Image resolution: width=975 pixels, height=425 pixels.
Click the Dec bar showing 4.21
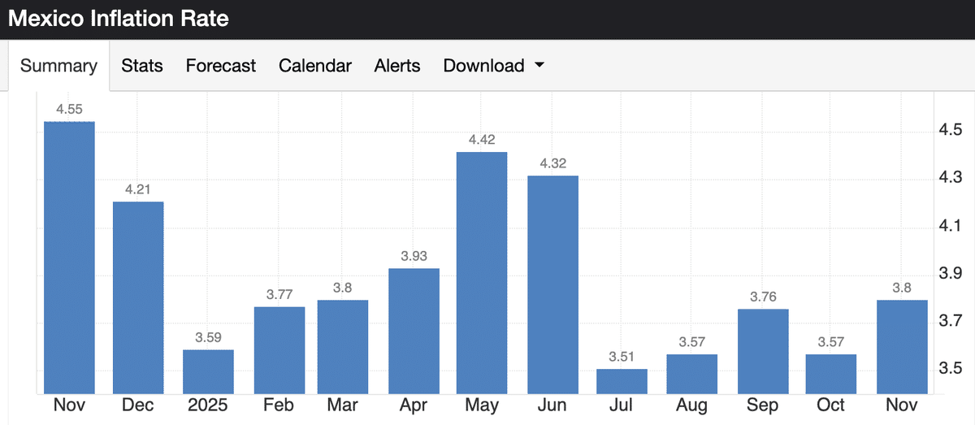coord(138,297)
